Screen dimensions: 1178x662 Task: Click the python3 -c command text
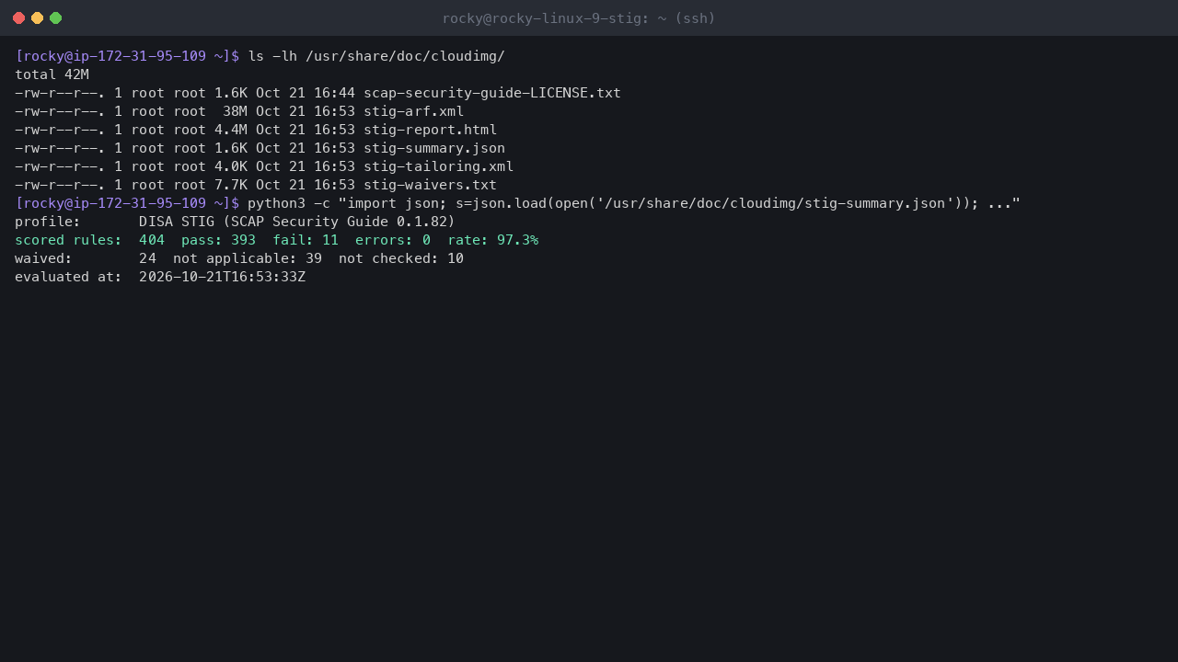tap(634, 203)
